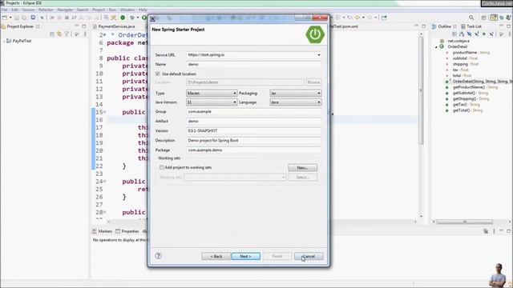Select the Markers tab in bottom panel
Viewport: 513px width, 288px height.
click(103, 231)
